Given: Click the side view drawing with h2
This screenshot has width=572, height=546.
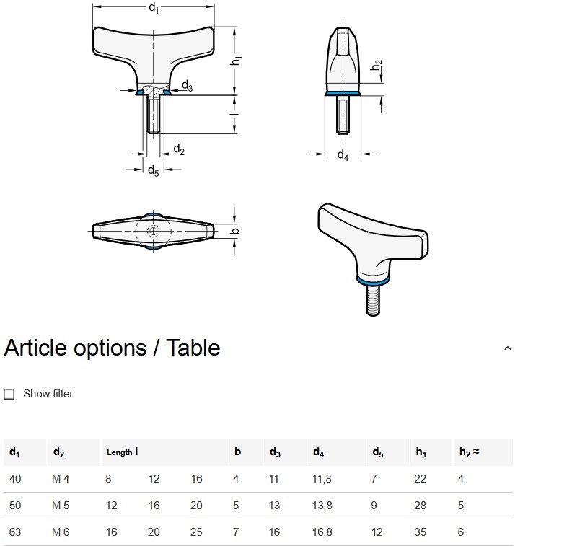Looking at the screenshot, I should click(345, 90).
